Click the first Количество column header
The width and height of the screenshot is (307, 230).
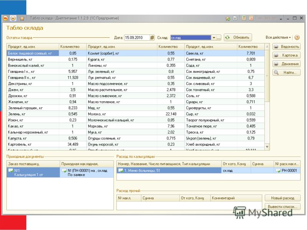[73, 47]
